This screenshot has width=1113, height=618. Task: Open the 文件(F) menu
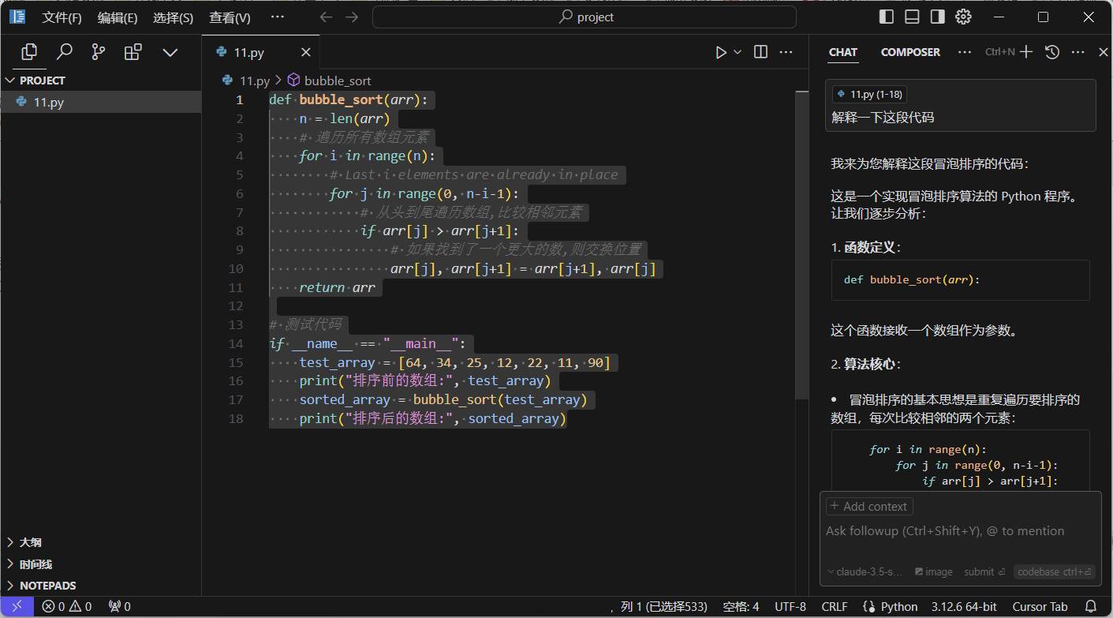pos(62,17)
